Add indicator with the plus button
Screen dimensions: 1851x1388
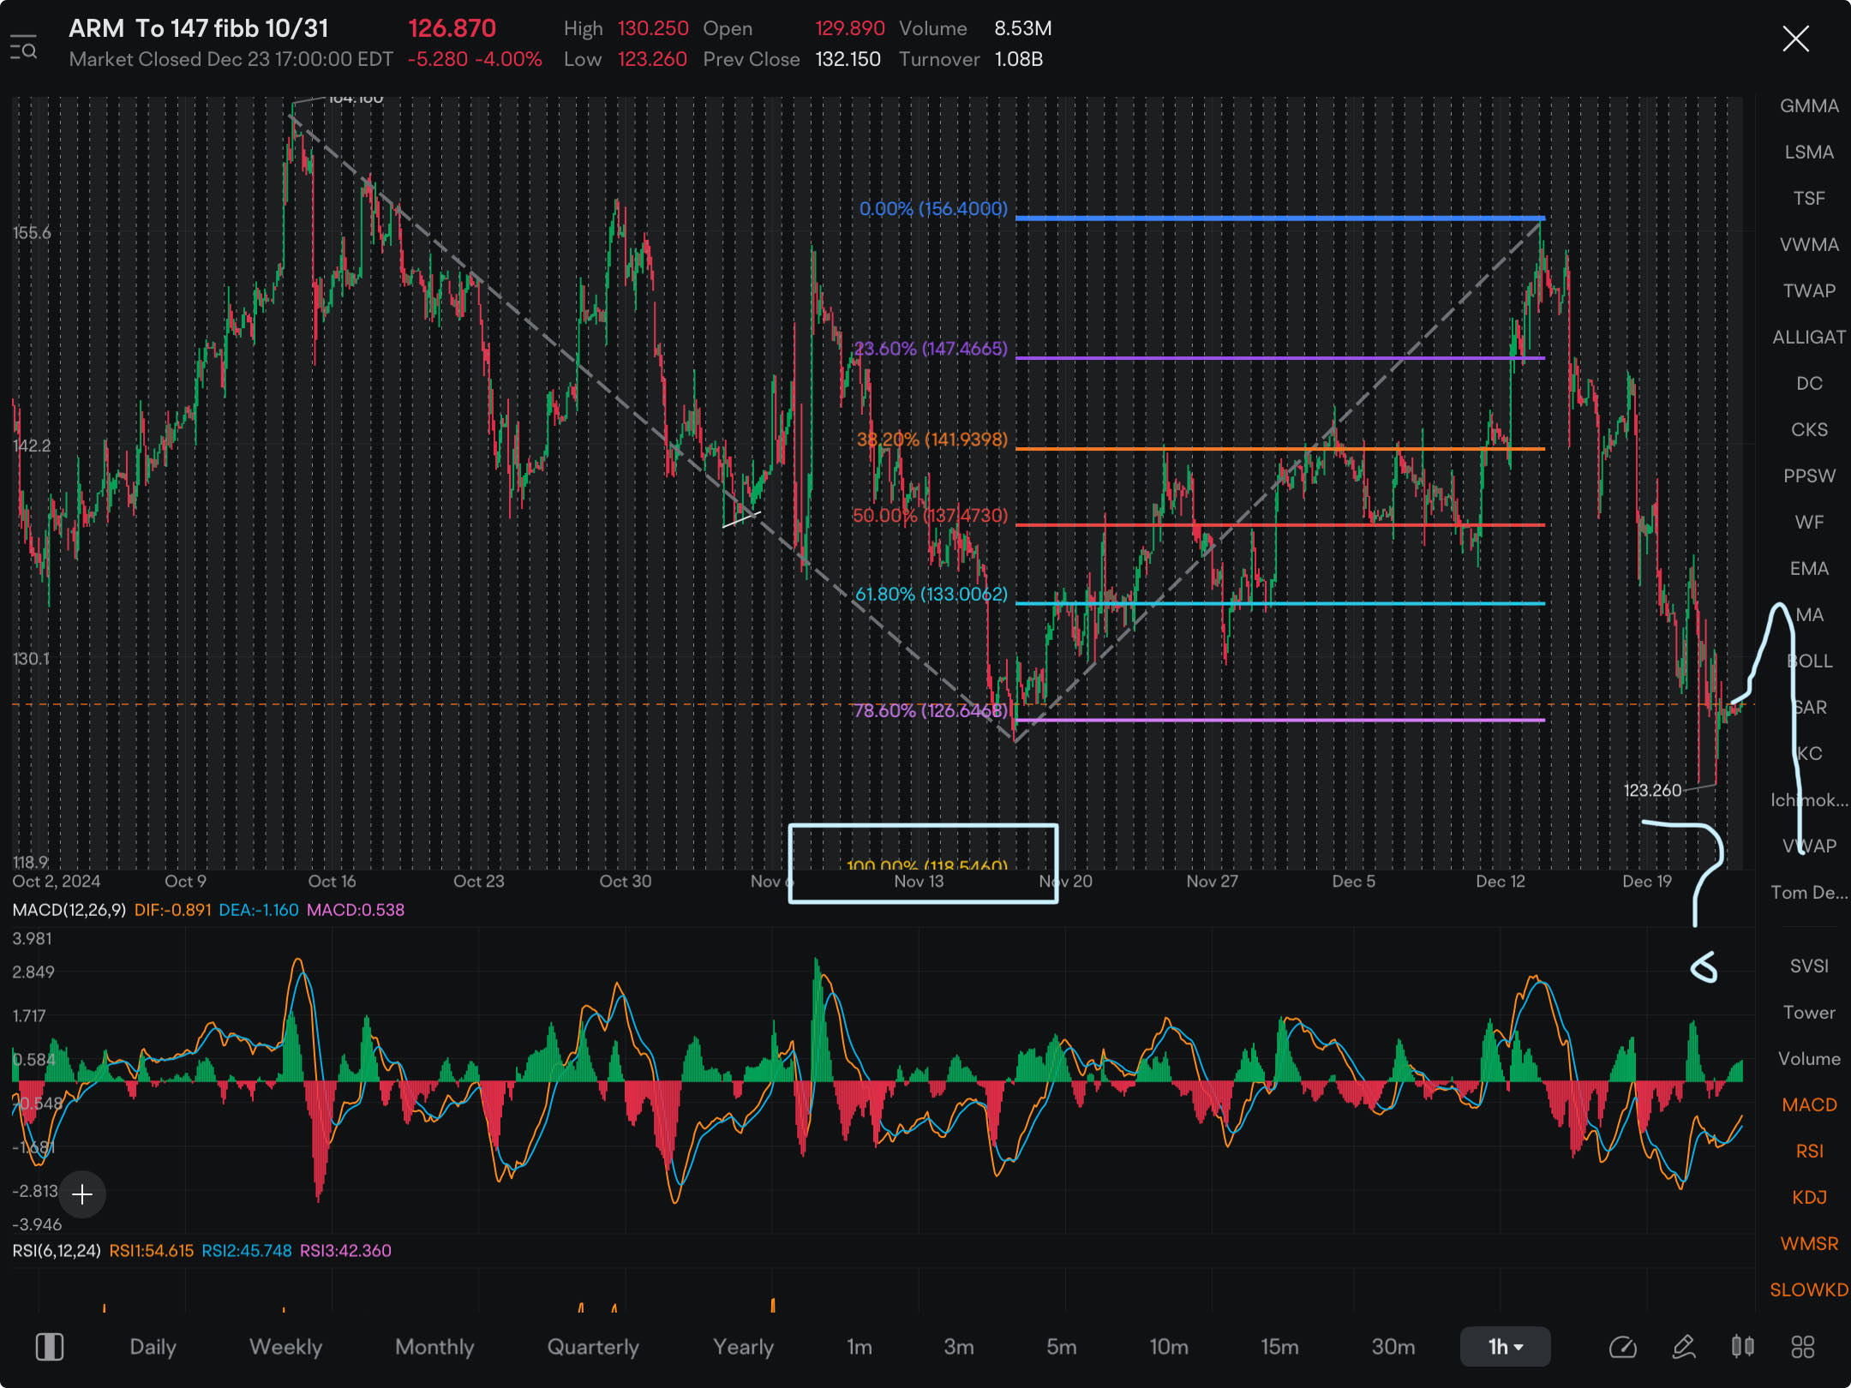[82, 1194]
